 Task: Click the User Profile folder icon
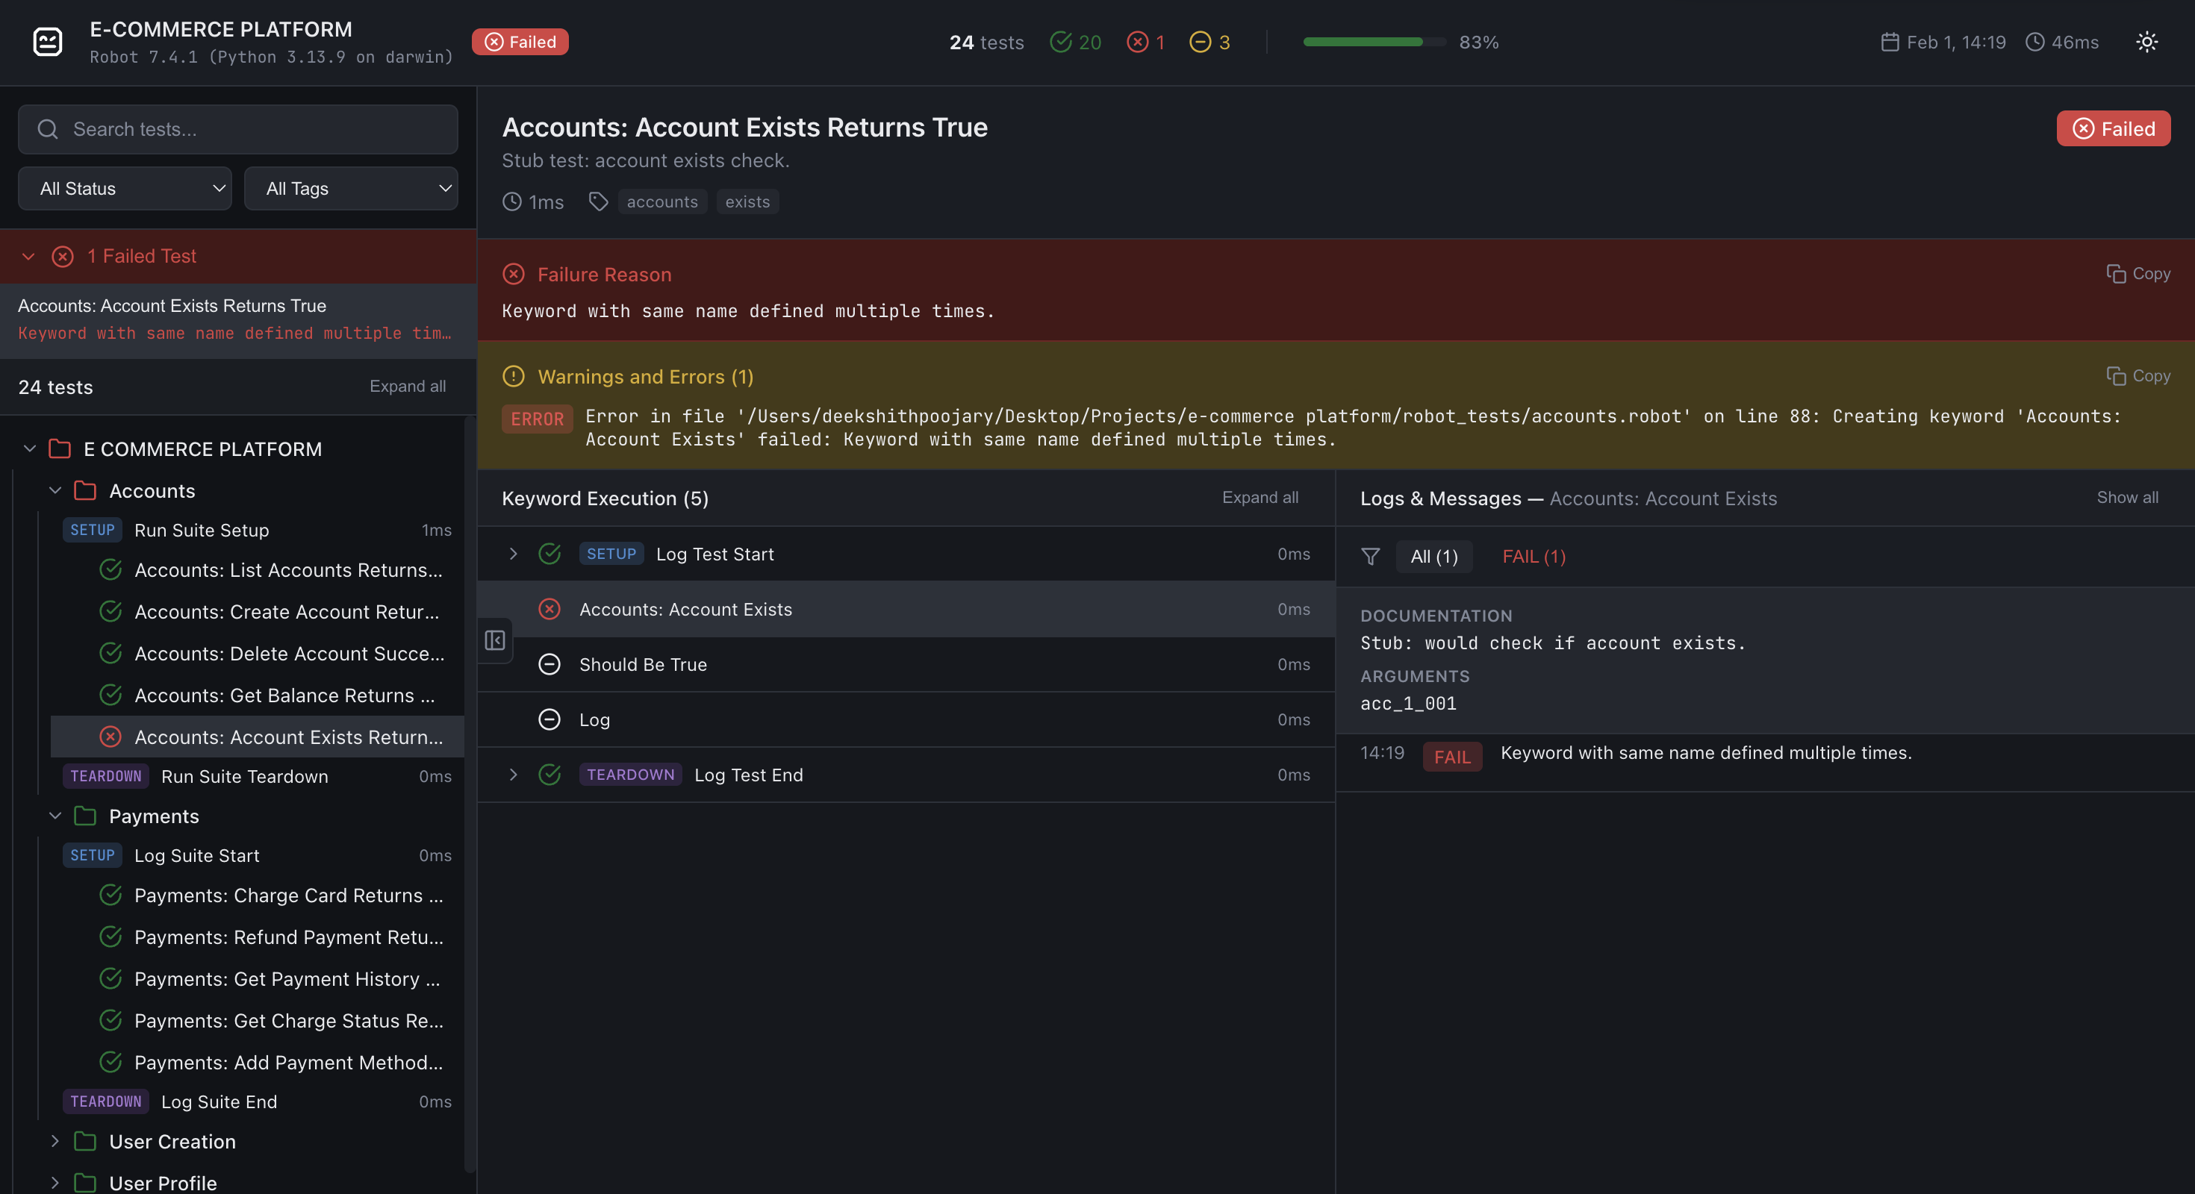pos(85,1183)
